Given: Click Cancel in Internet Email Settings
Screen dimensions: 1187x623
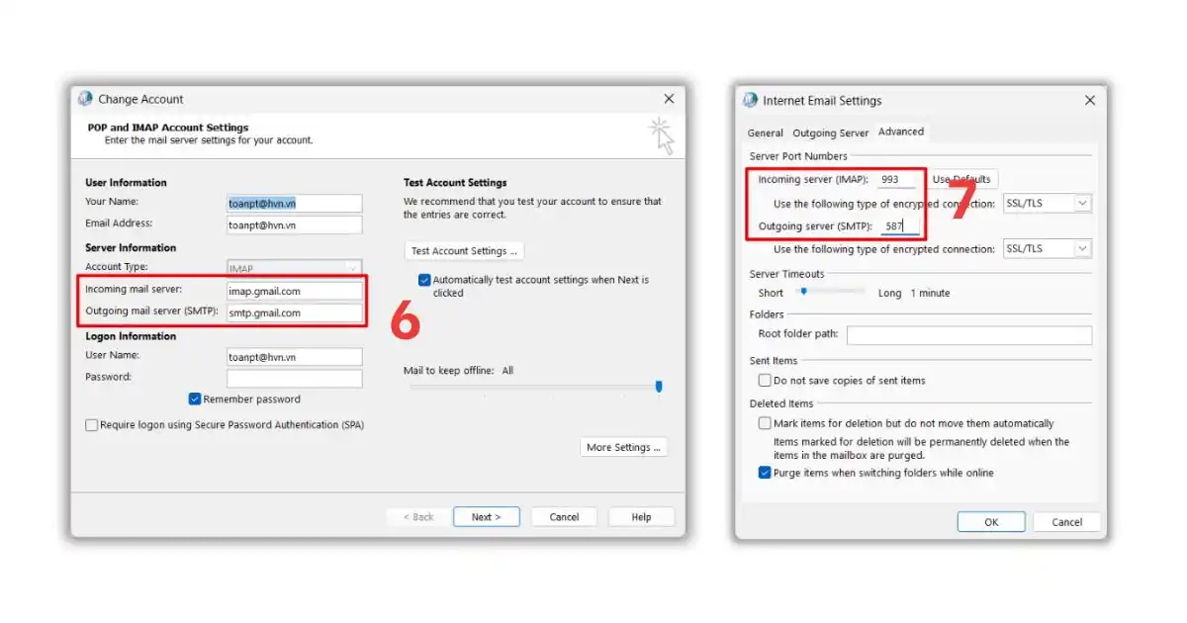Looking at the screenshot, I should coord(1066,522).
